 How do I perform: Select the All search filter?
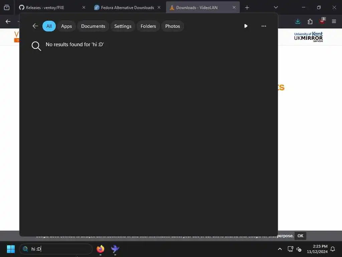point(49,26)
